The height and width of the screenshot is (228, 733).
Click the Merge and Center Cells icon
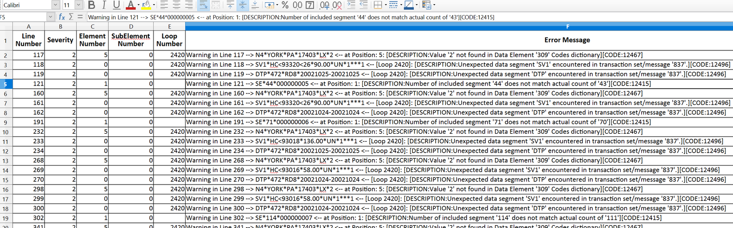tap(216, 5)
